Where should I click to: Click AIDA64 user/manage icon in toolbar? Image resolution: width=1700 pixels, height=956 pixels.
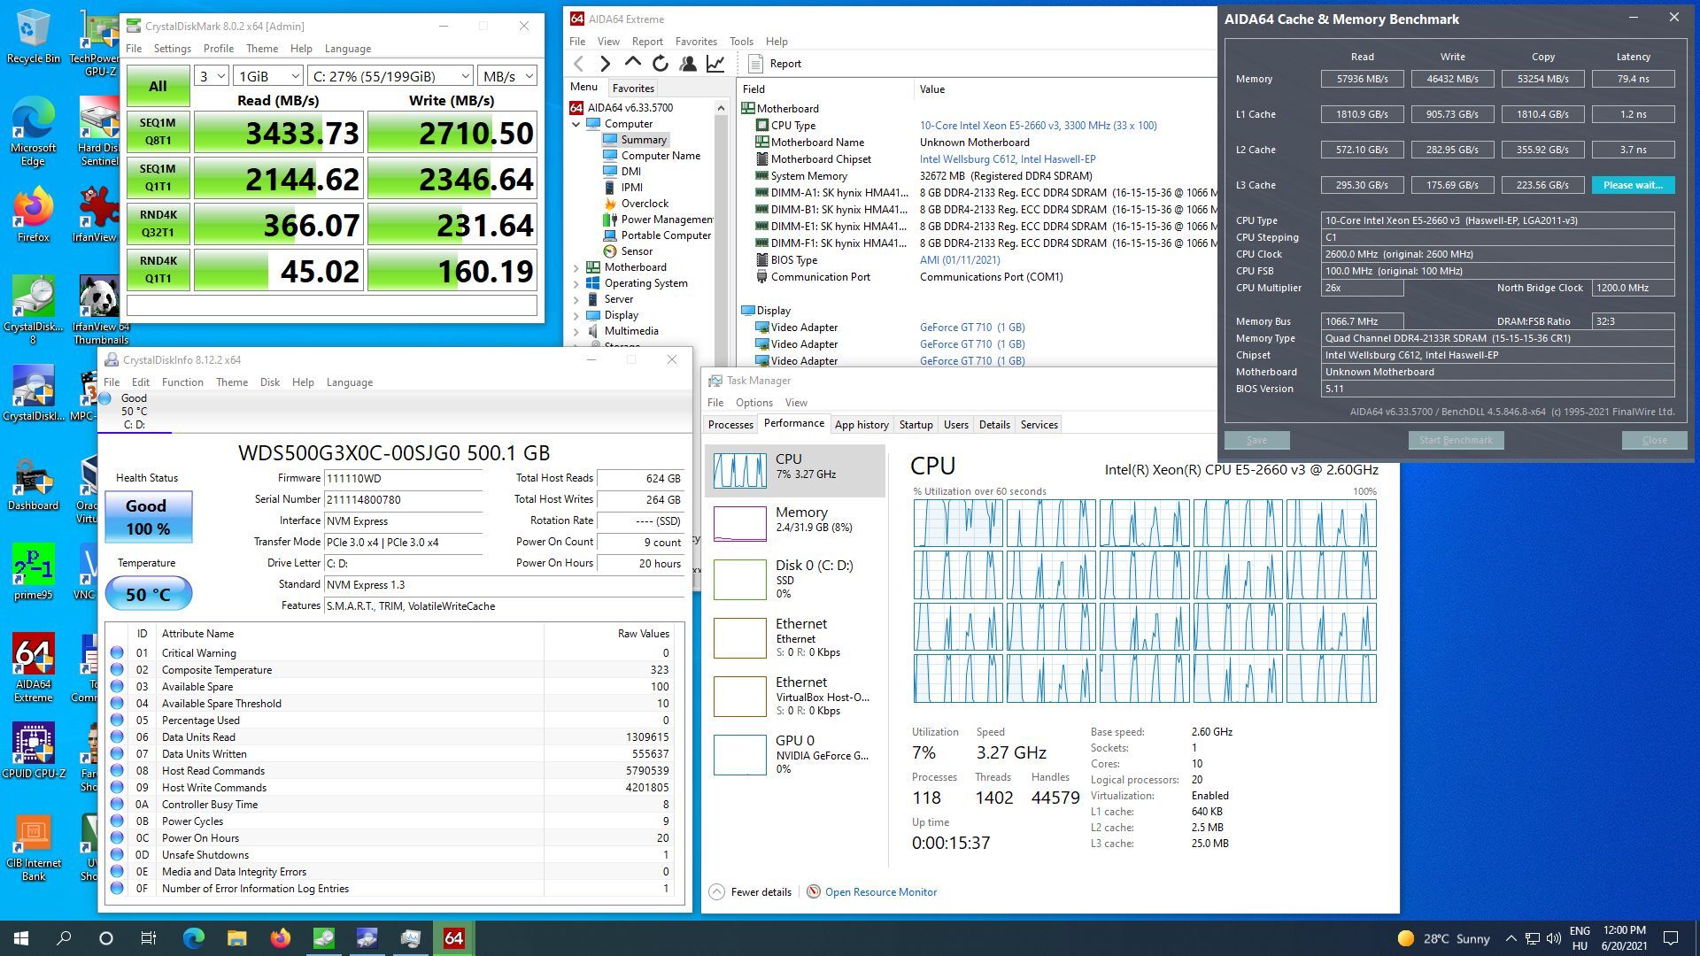click(688, 64)
